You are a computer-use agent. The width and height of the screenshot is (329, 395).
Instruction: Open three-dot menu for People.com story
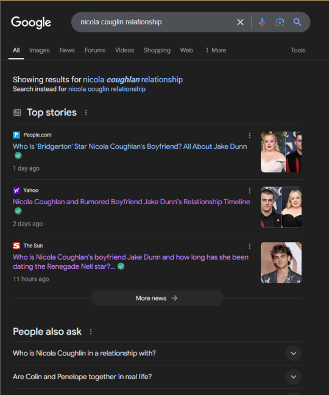[x=250, y=135]
